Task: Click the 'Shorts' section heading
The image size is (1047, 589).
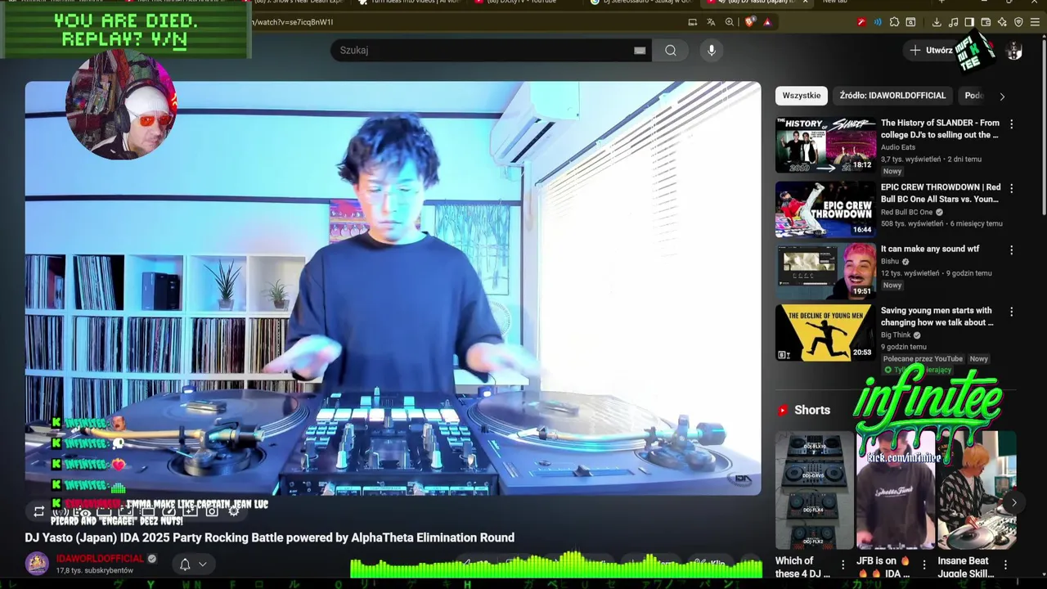Action: pos(811,410)
